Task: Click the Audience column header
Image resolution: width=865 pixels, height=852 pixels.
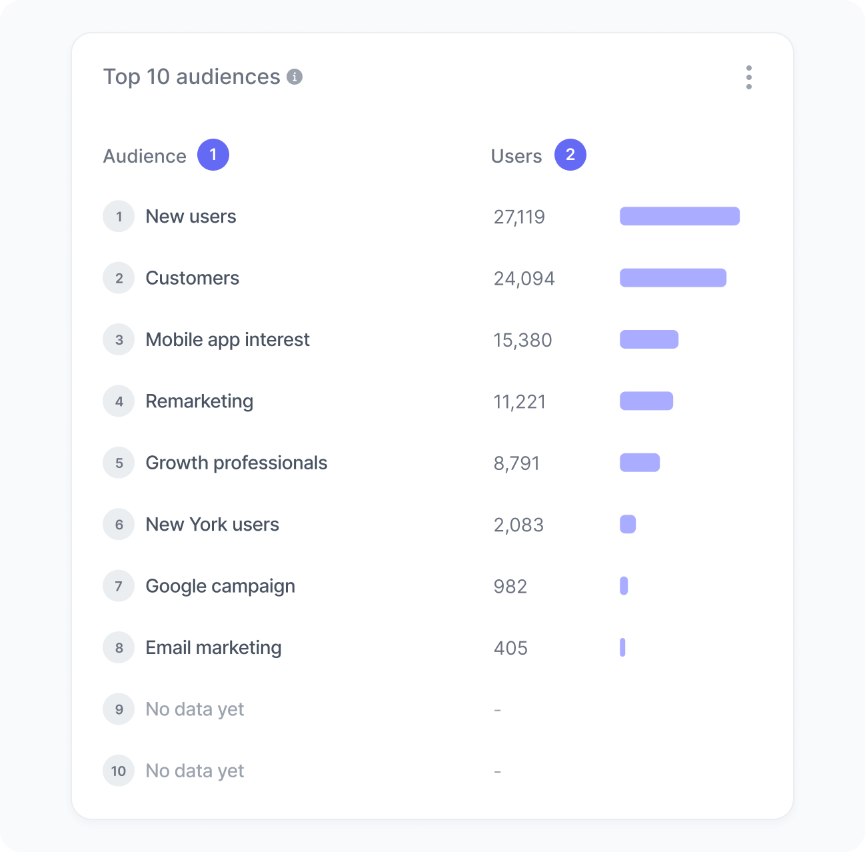Action: point(145,156)
